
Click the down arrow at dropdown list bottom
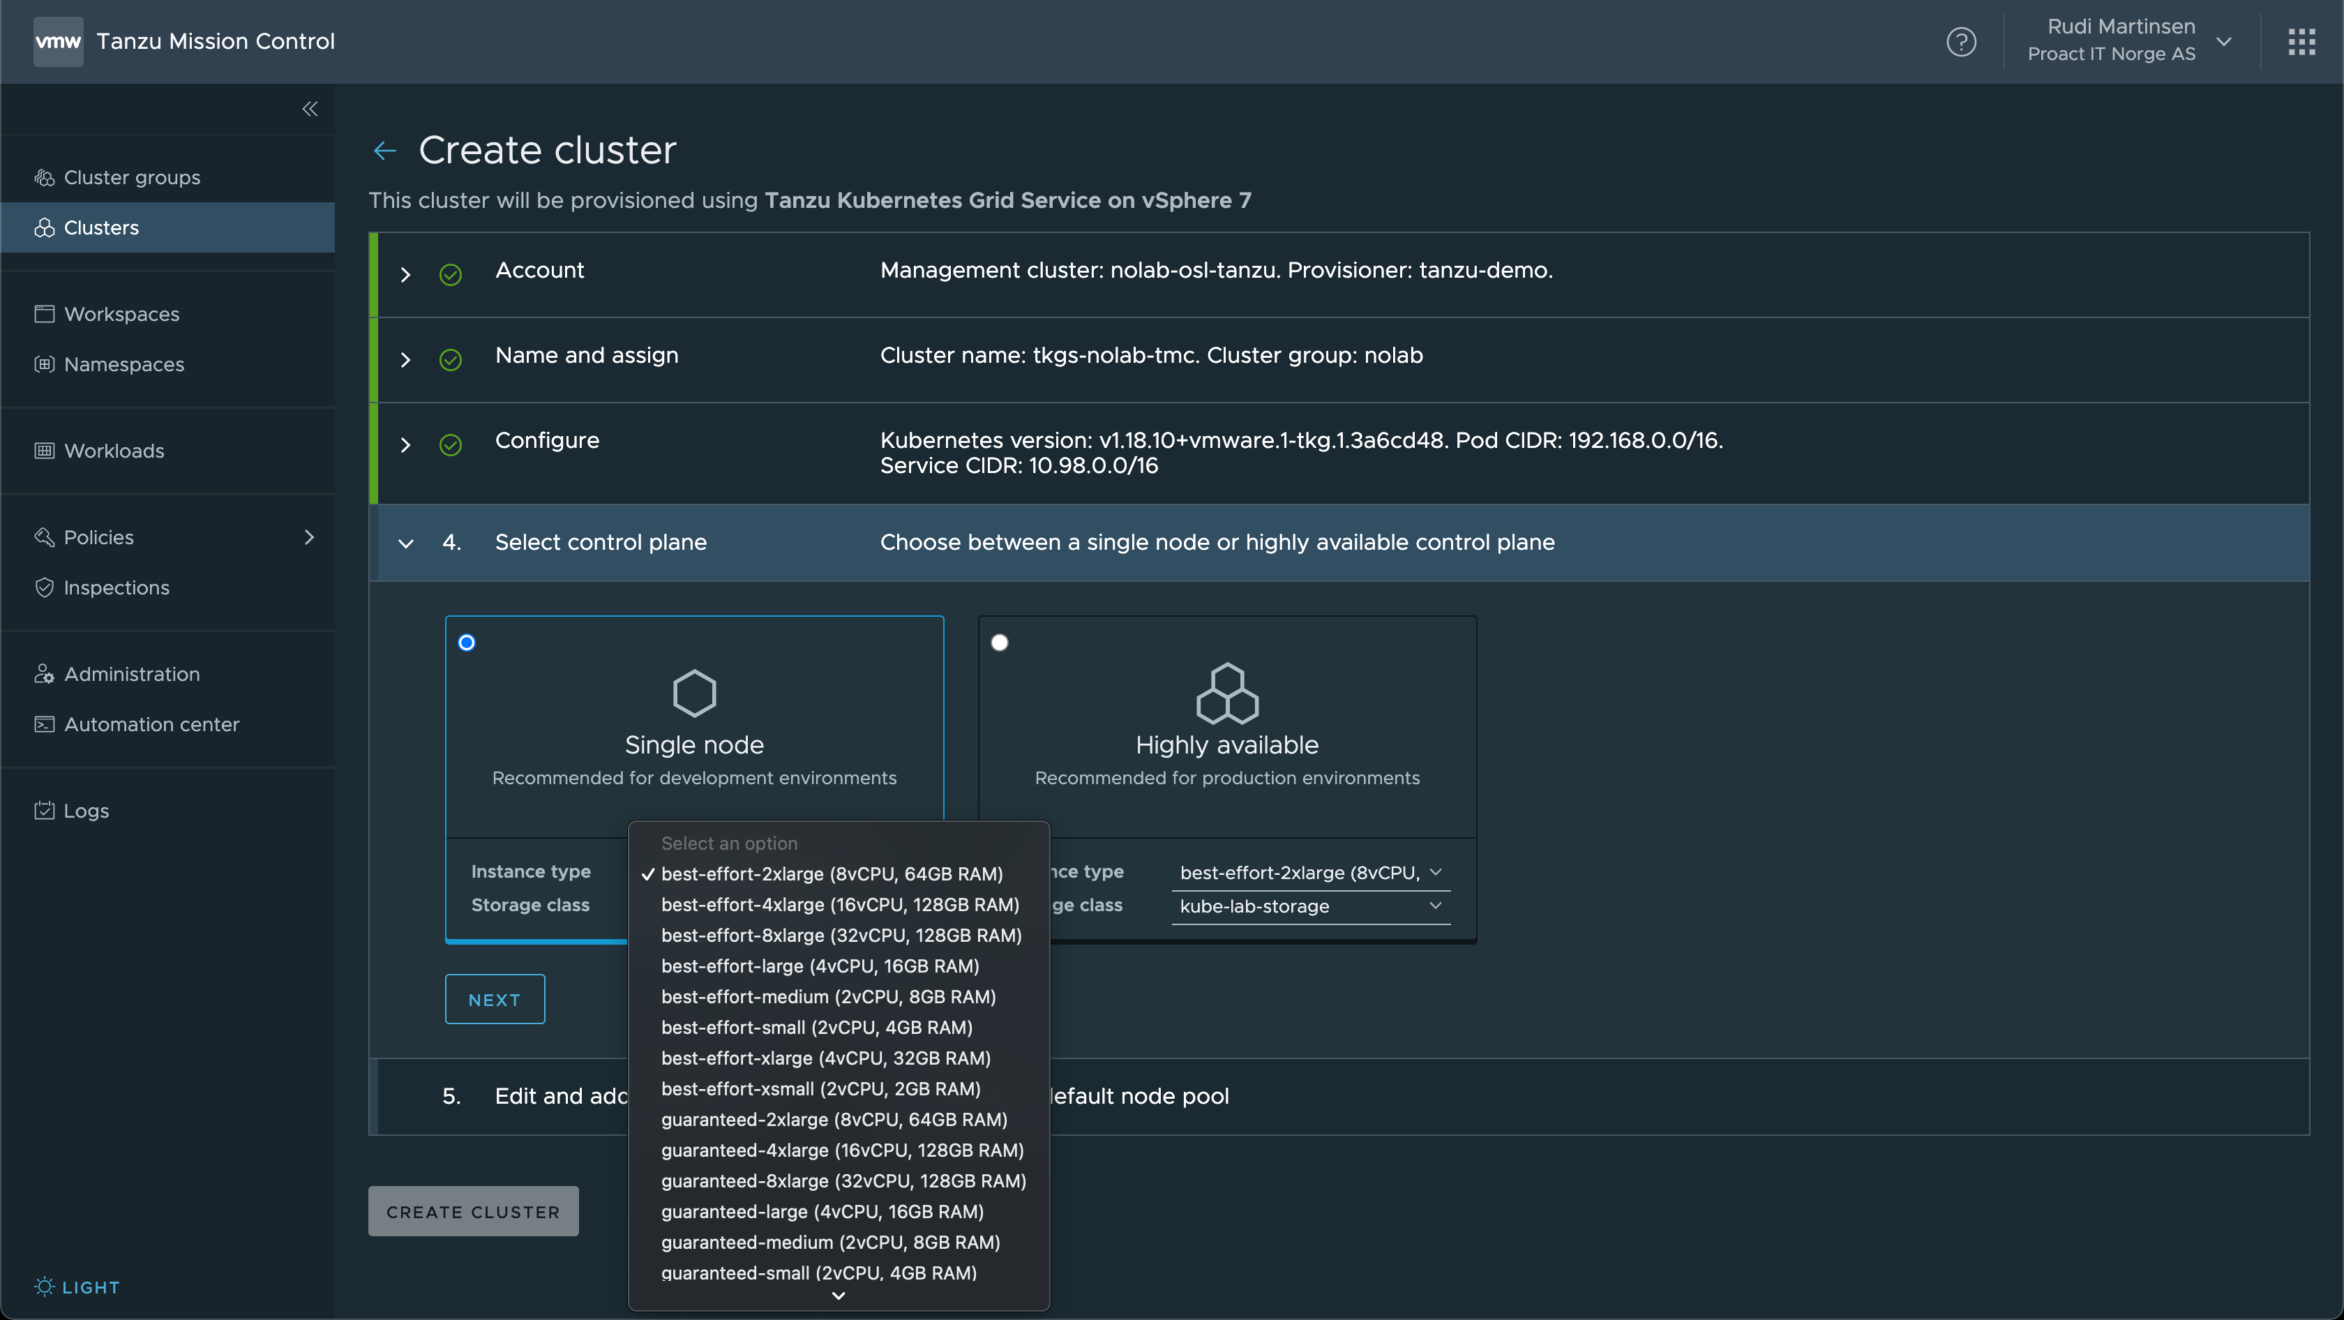click(x=839, y=1294)
